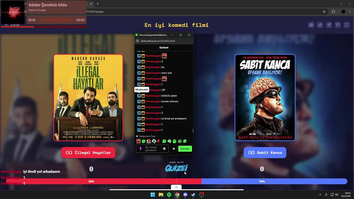
Task: Open OBS Studio from the taskbar
Action: point(202,195)
